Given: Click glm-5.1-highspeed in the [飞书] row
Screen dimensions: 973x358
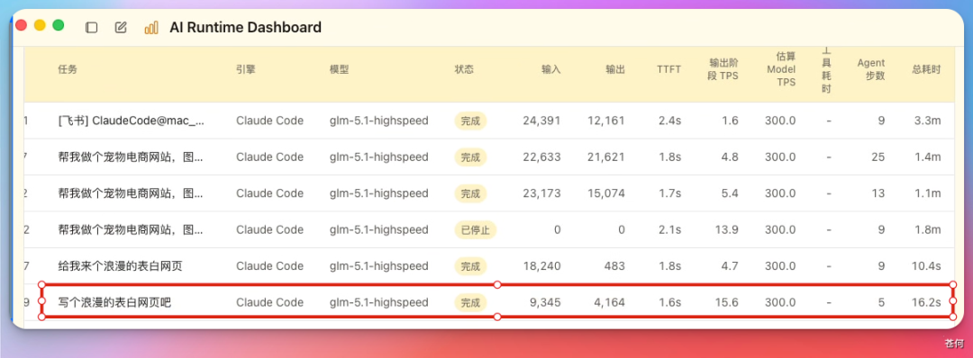Looking at the screenshot, I should [x=378, y=121].
